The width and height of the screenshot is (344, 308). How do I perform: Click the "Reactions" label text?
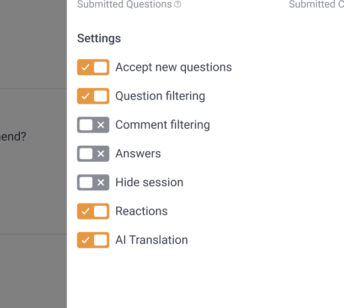click(141, 211)
